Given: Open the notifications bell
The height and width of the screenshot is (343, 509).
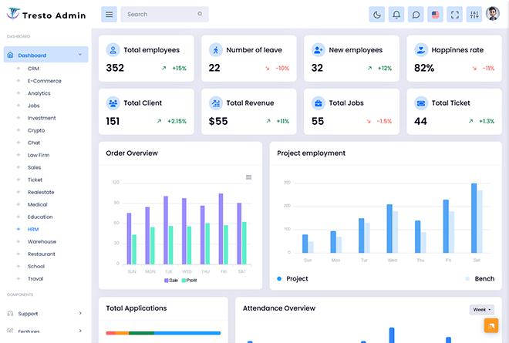Looking at the screenshot, I should point(396,14).
